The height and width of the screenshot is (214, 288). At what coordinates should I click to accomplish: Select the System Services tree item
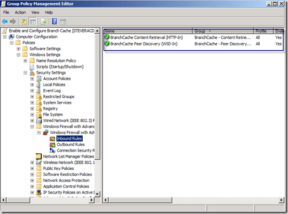tap(57, 103)
